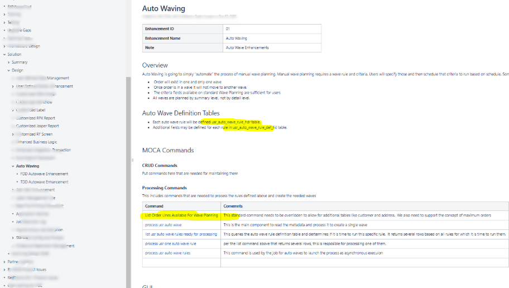Open Enhanced Business Logic page

point(37,142)
